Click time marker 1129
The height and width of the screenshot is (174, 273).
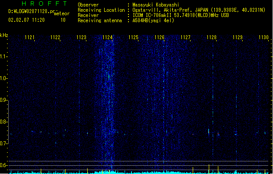coord(237,37)
